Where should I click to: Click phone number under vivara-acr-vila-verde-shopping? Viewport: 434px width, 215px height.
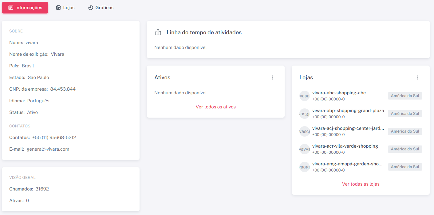(x=329, y=152)
